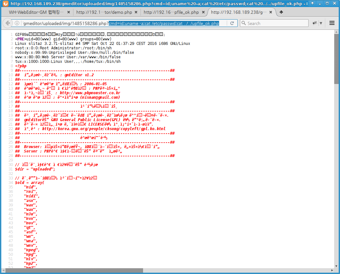Click the scroll down arrow of the vertical scrollbar
Image resolution: width=340 pixels, height=274 pixels.
pyautogui.click(x=336, y=266)
